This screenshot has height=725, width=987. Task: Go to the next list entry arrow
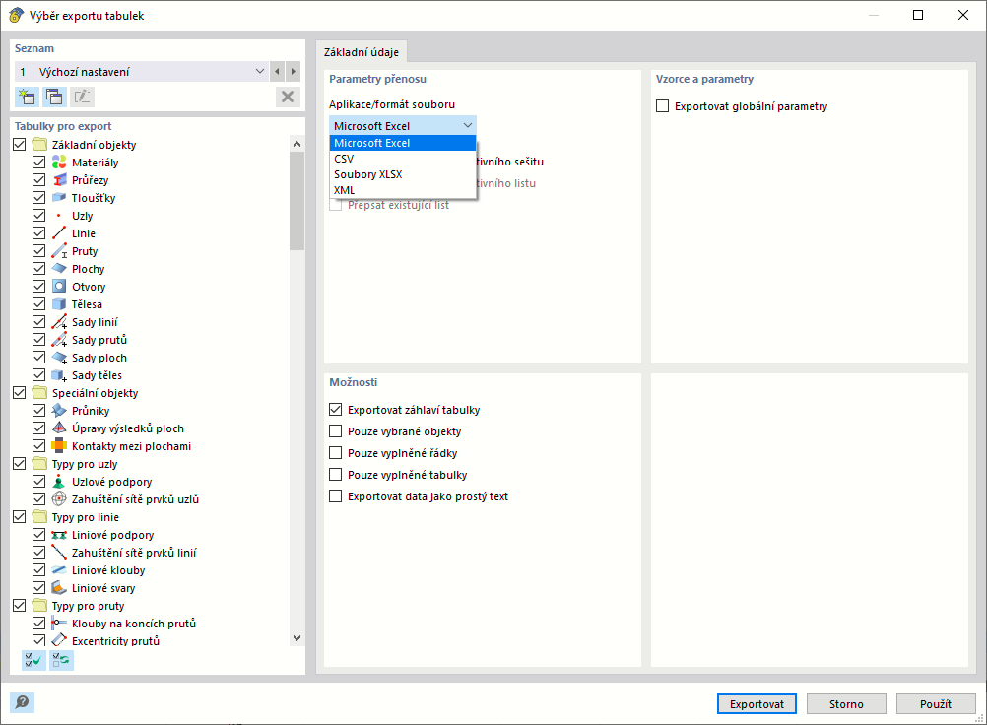pos(294,72)
